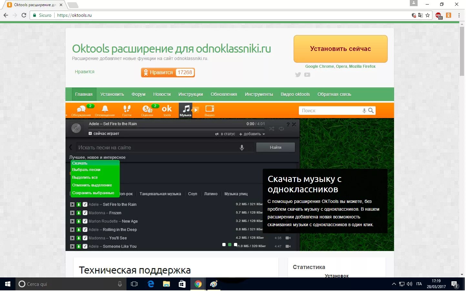Image resolution: width=466 pixels, height=291 pixels.
Task: Click the Odnoklassniki extension icon in toolbar
Action: 449,15
